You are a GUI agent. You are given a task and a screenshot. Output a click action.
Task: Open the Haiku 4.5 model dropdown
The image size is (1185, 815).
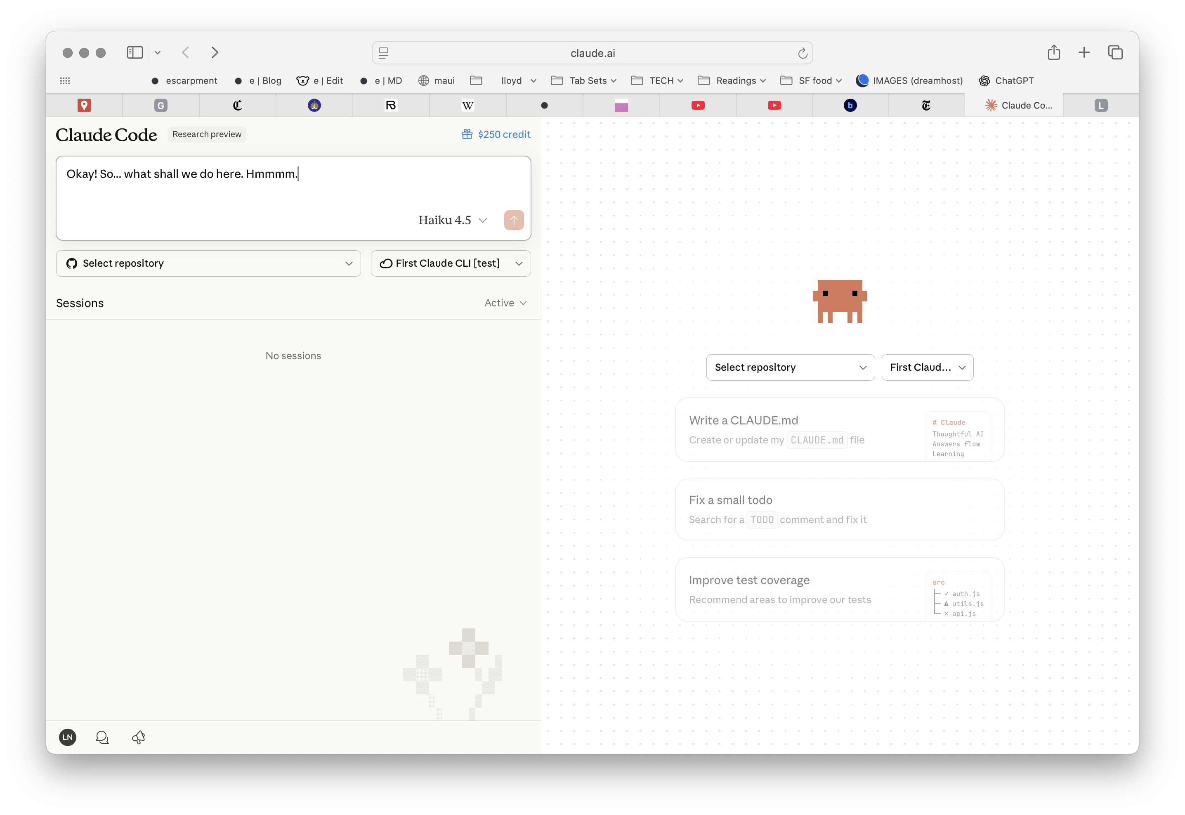pos(453,220)
